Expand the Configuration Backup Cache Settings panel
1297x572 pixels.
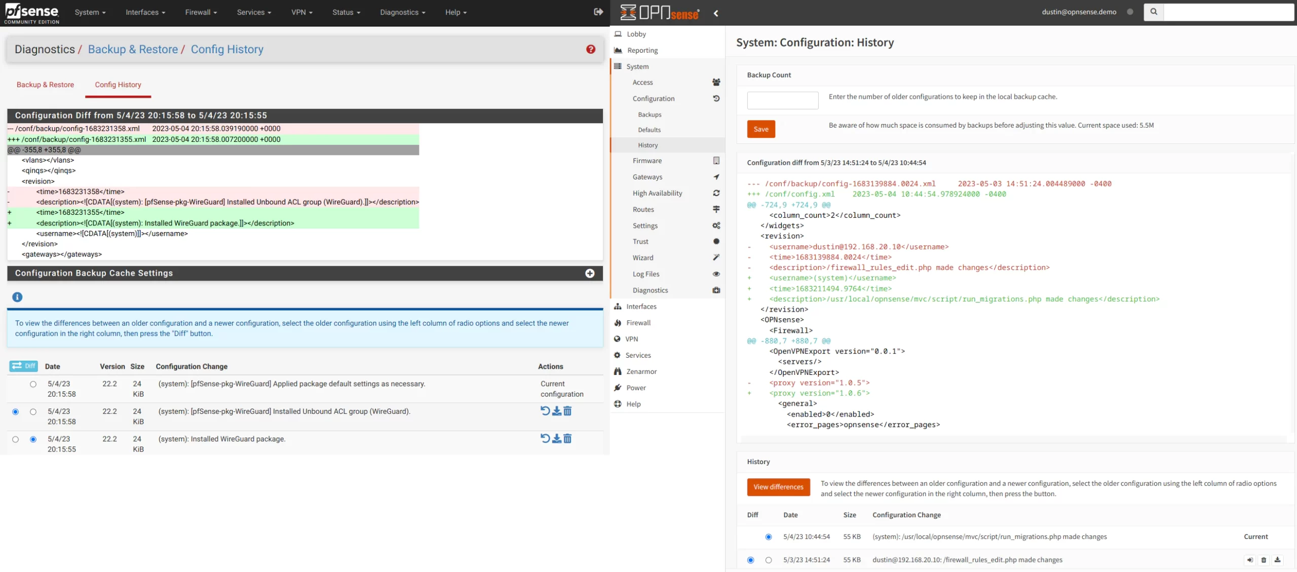[590, 273]
